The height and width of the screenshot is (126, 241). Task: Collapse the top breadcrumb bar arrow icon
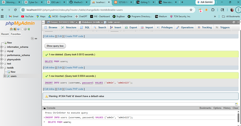(x=238, y=22)
